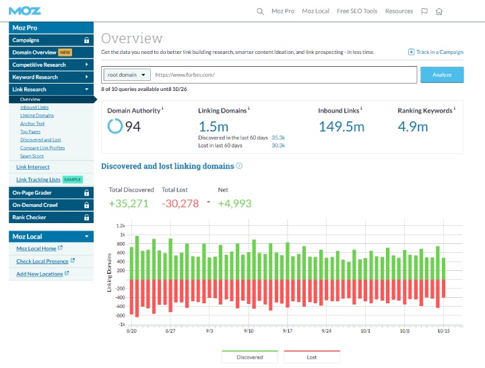Click the flag icon in header

tap(424, 11)
